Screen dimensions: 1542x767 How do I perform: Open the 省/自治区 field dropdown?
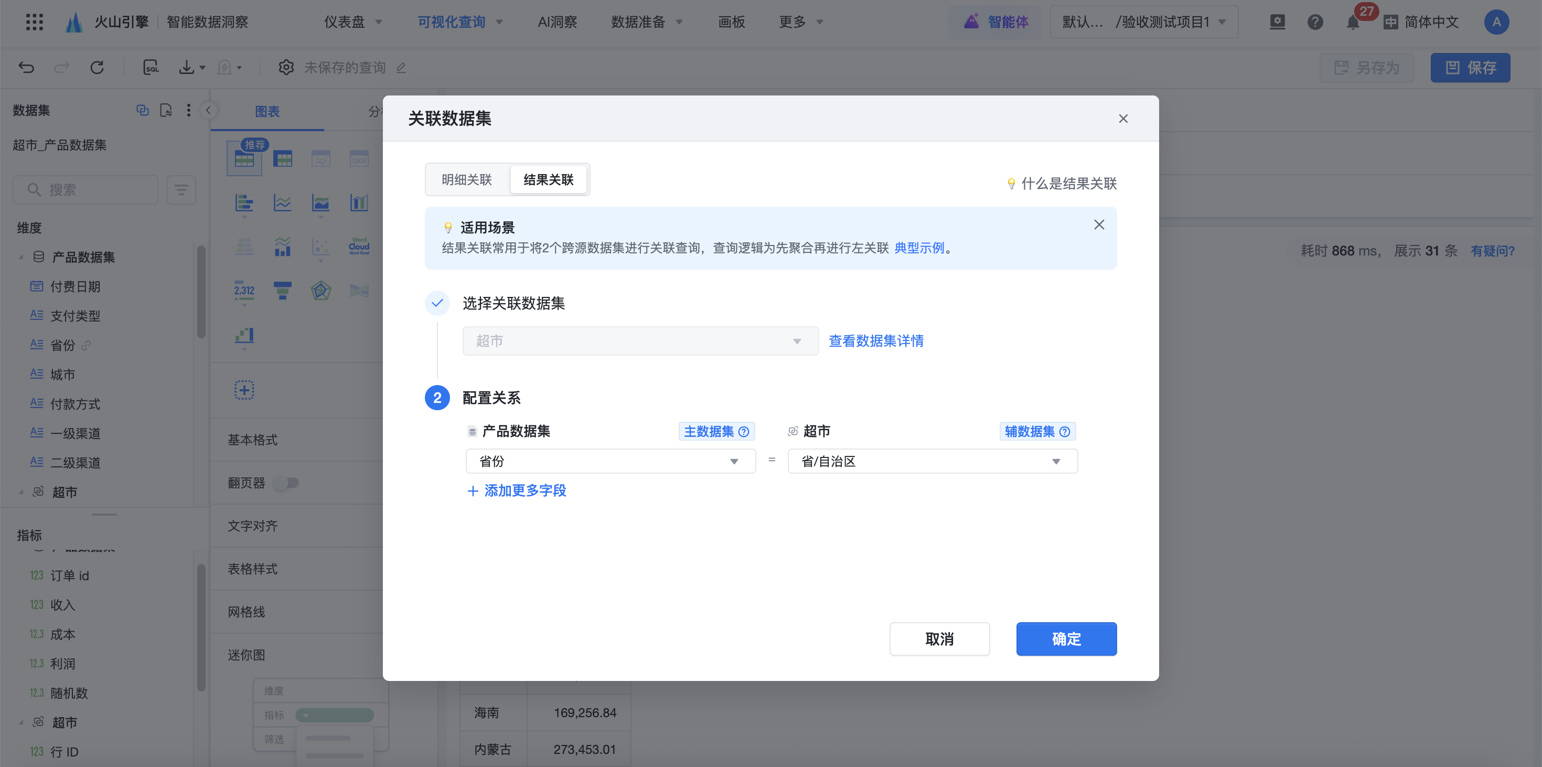932,461
